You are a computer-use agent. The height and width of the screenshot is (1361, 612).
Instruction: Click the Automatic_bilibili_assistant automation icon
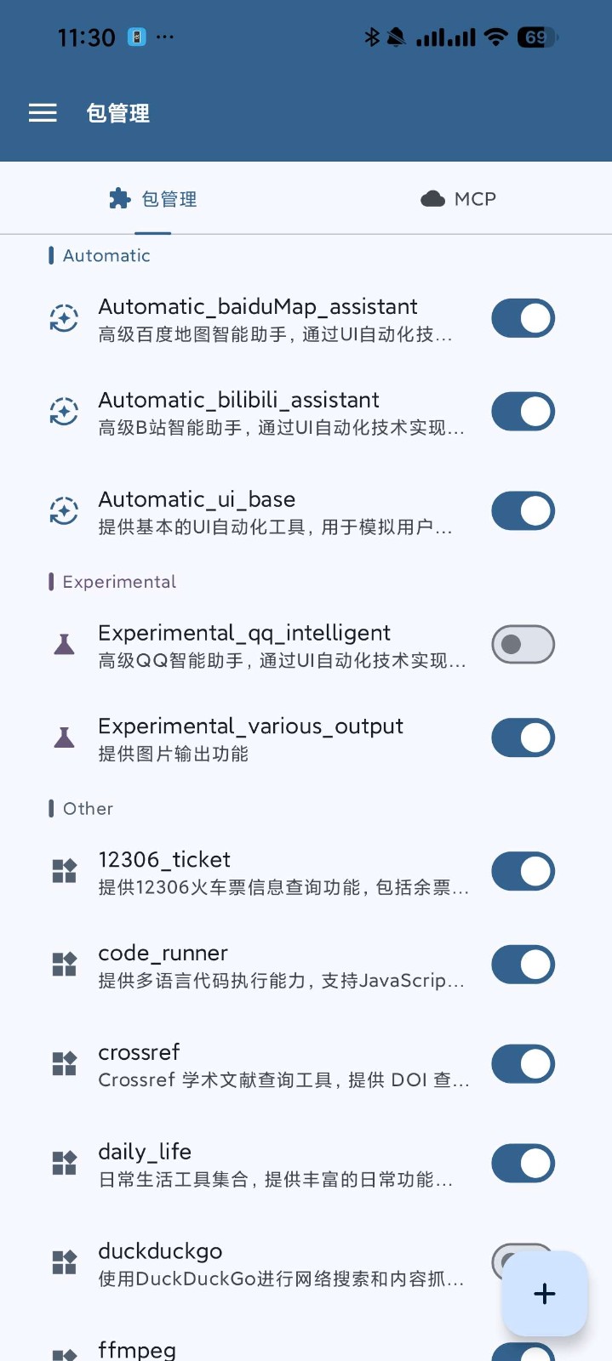63,411
